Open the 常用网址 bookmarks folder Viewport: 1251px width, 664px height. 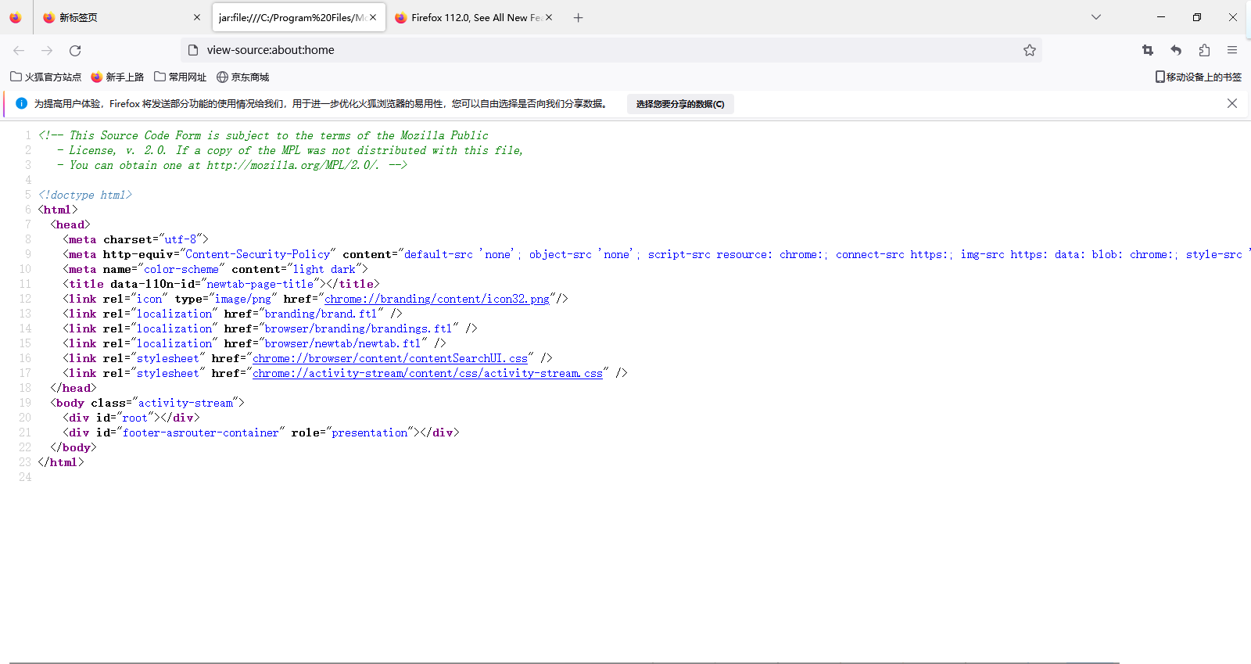[180, 77]
